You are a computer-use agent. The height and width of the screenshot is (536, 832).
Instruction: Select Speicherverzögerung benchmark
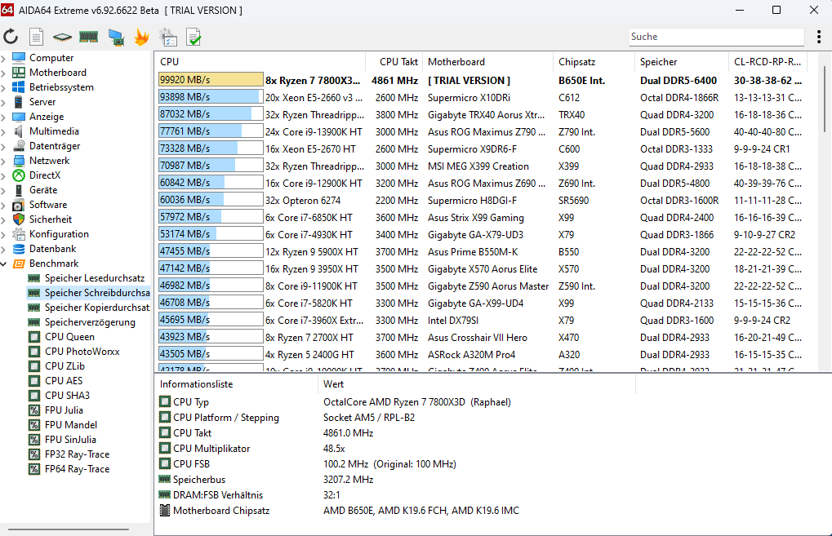(90, 321)
